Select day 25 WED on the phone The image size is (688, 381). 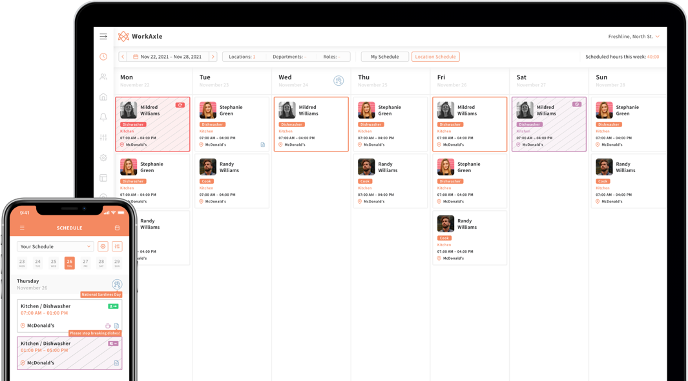pos(54,263)
